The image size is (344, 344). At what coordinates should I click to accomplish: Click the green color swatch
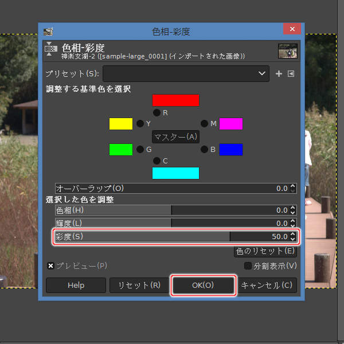[121, 150]
